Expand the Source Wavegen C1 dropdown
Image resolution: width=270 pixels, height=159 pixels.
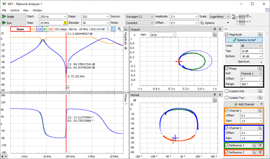coord(140,17)
